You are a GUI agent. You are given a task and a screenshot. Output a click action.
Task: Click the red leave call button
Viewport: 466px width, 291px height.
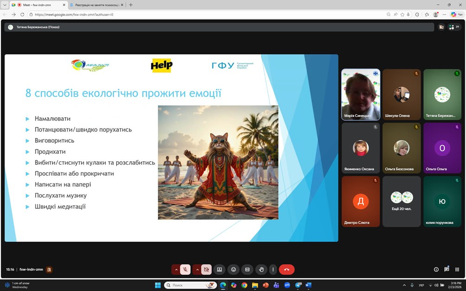pyautogui.click(x=286, y=269)
